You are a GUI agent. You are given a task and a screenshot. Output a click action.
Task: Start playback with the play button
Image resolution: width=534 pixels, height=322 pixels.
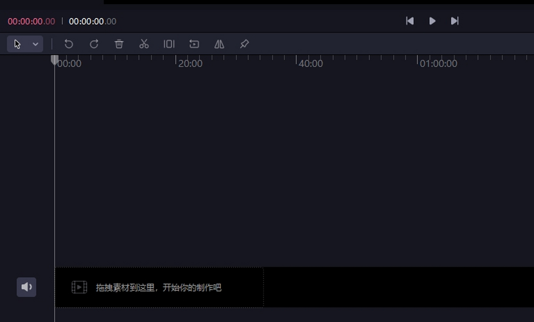point(432,21)
